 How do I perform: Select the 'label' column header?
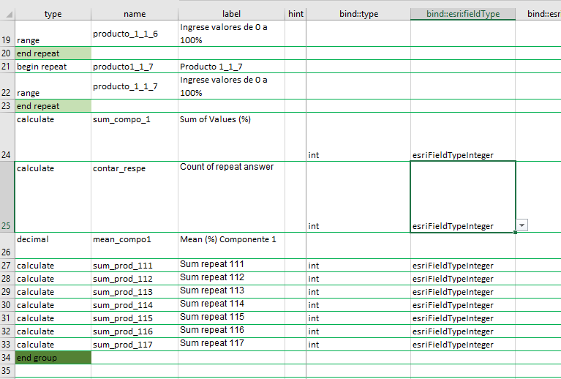tap(231, 14)
